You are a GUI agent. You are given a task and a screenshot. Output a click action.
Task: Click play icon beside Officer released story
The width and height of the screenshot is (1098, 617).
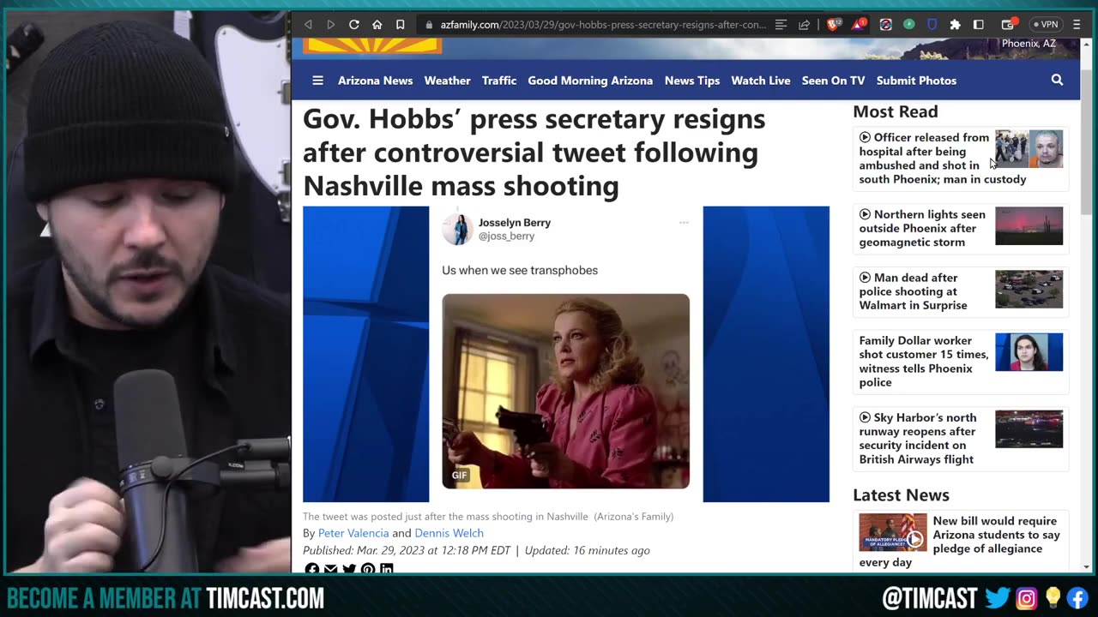tap(865, 137)
